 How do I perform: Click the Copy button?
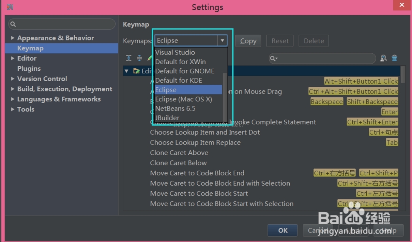pos(248,41)
